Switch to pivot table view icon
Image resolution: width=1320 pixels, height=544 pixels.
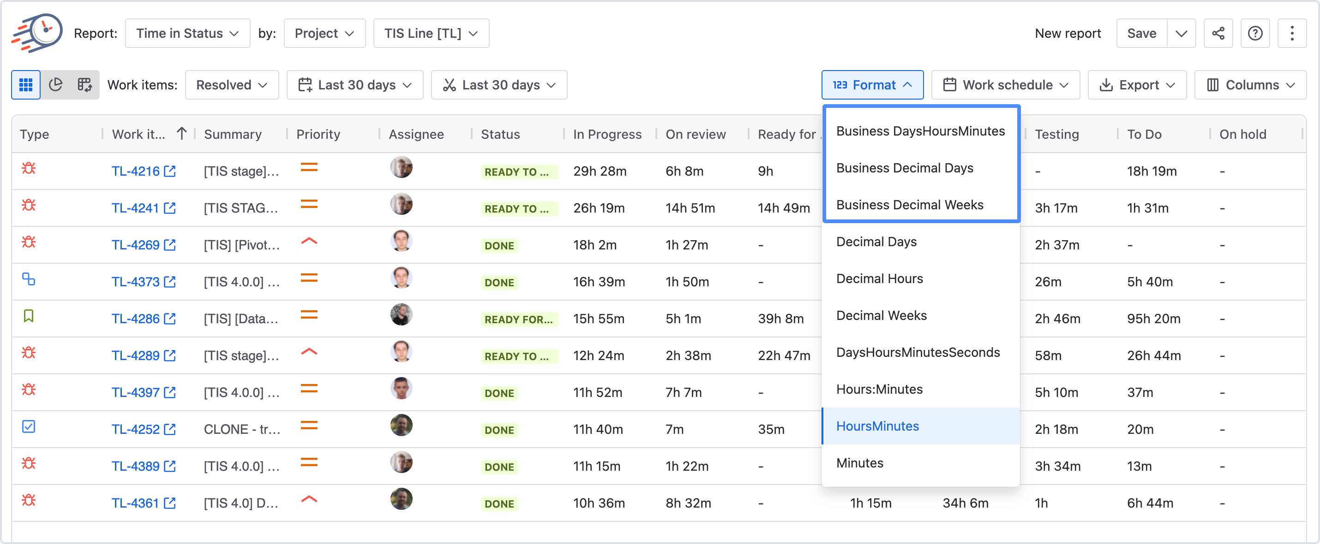click(x=84, y=84)
